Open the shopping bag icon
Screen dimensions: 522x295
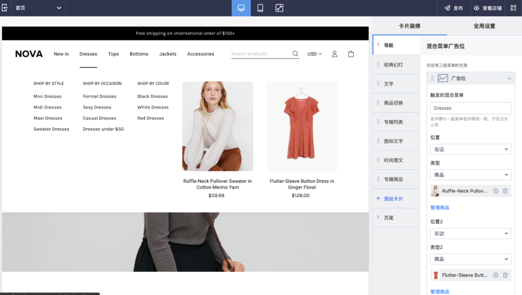(x=351, y=54)
